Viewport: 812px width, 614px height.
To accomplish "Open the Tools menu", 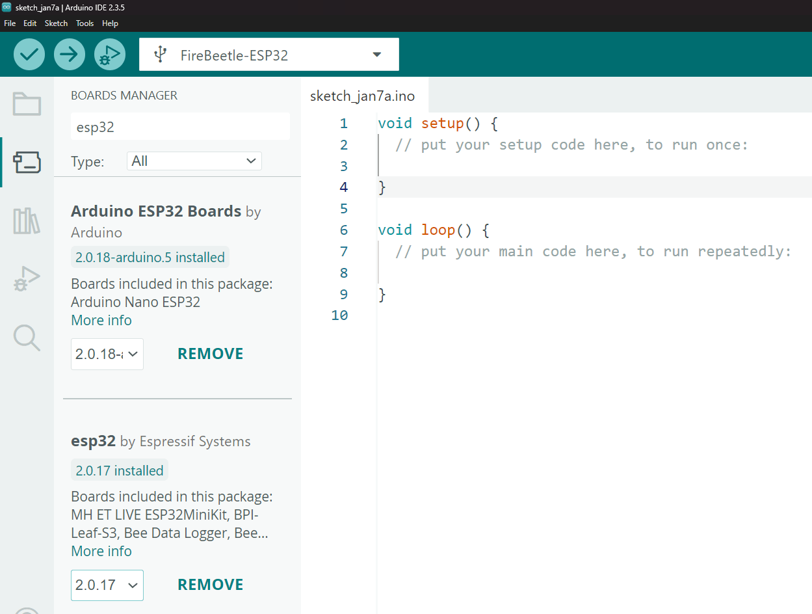I will [x=85, y=23].
